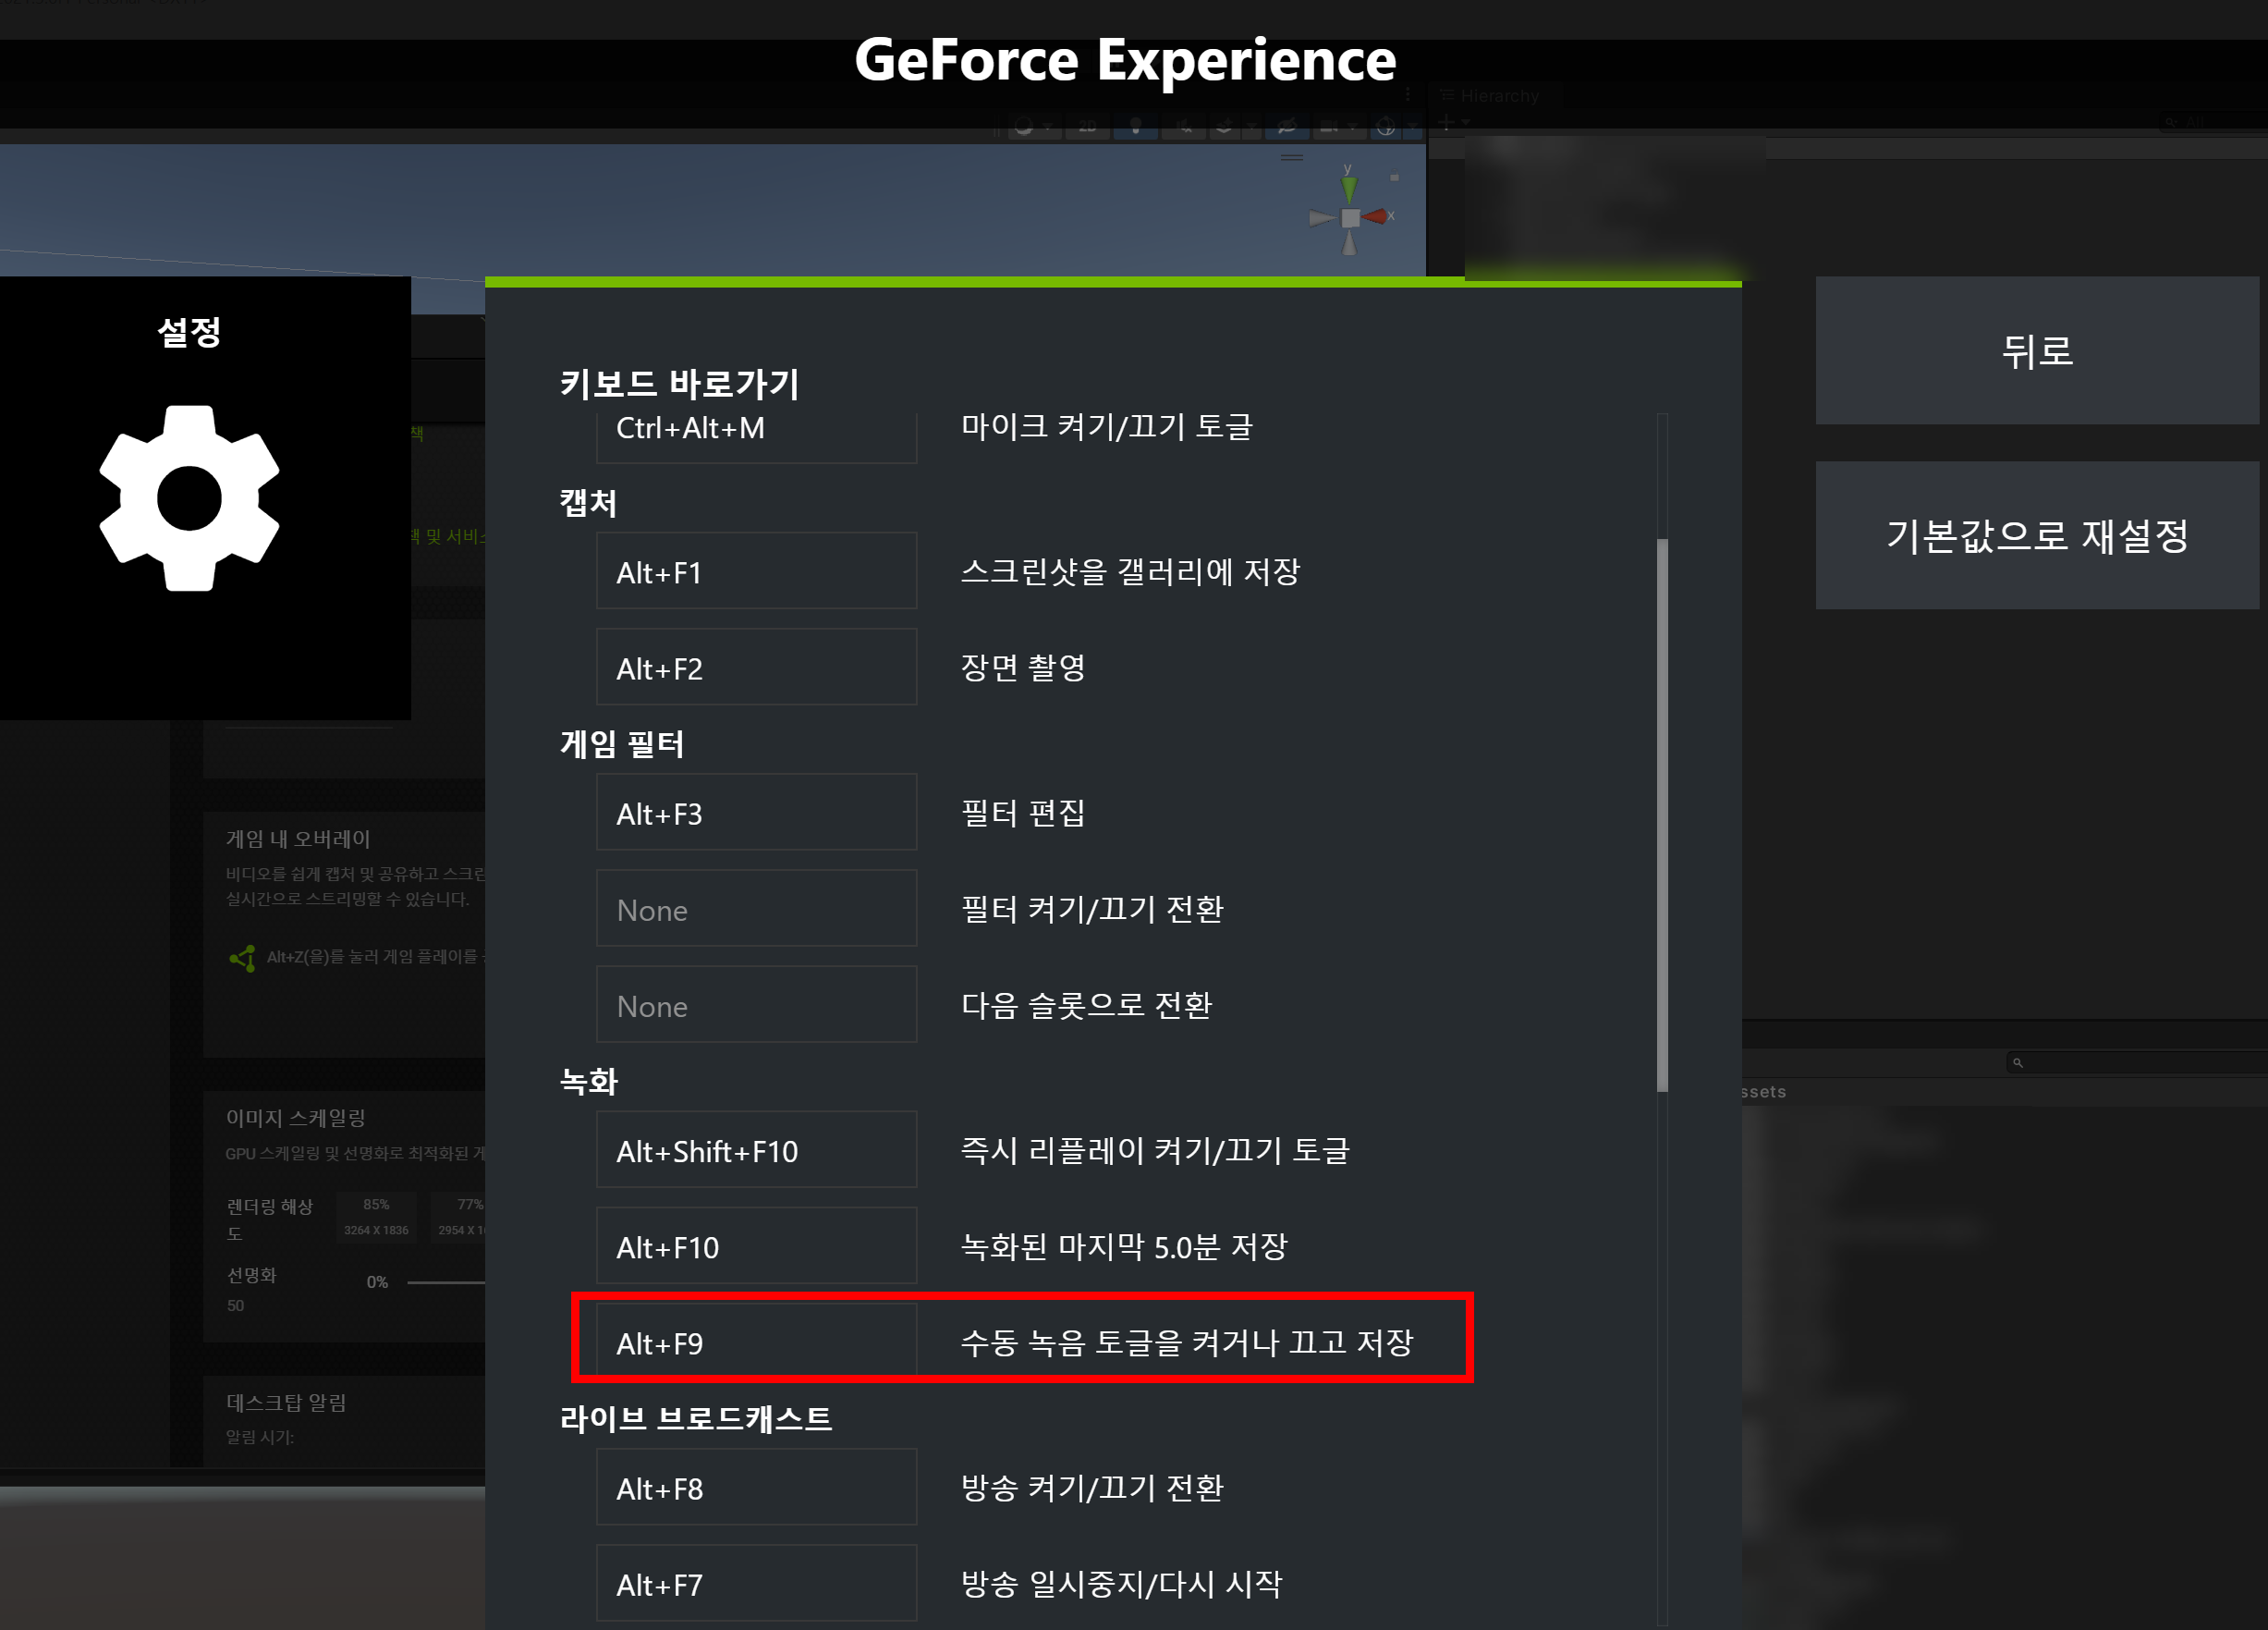Image resolution: width=2268 pixels, height=1630 pixels.
Task: Toggle scene lighting lightbulb icon
Action: [x=1135, y=127]
